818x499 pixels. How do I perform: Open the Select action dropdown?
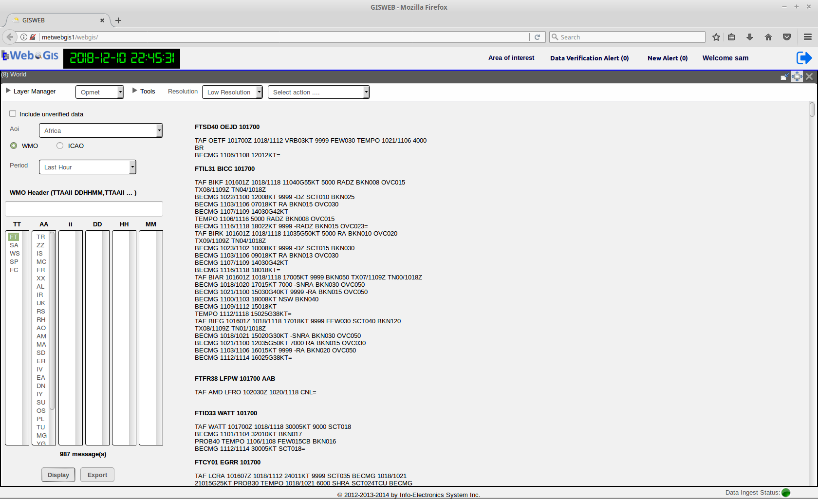pyautogui.click(x=319, y=92)
